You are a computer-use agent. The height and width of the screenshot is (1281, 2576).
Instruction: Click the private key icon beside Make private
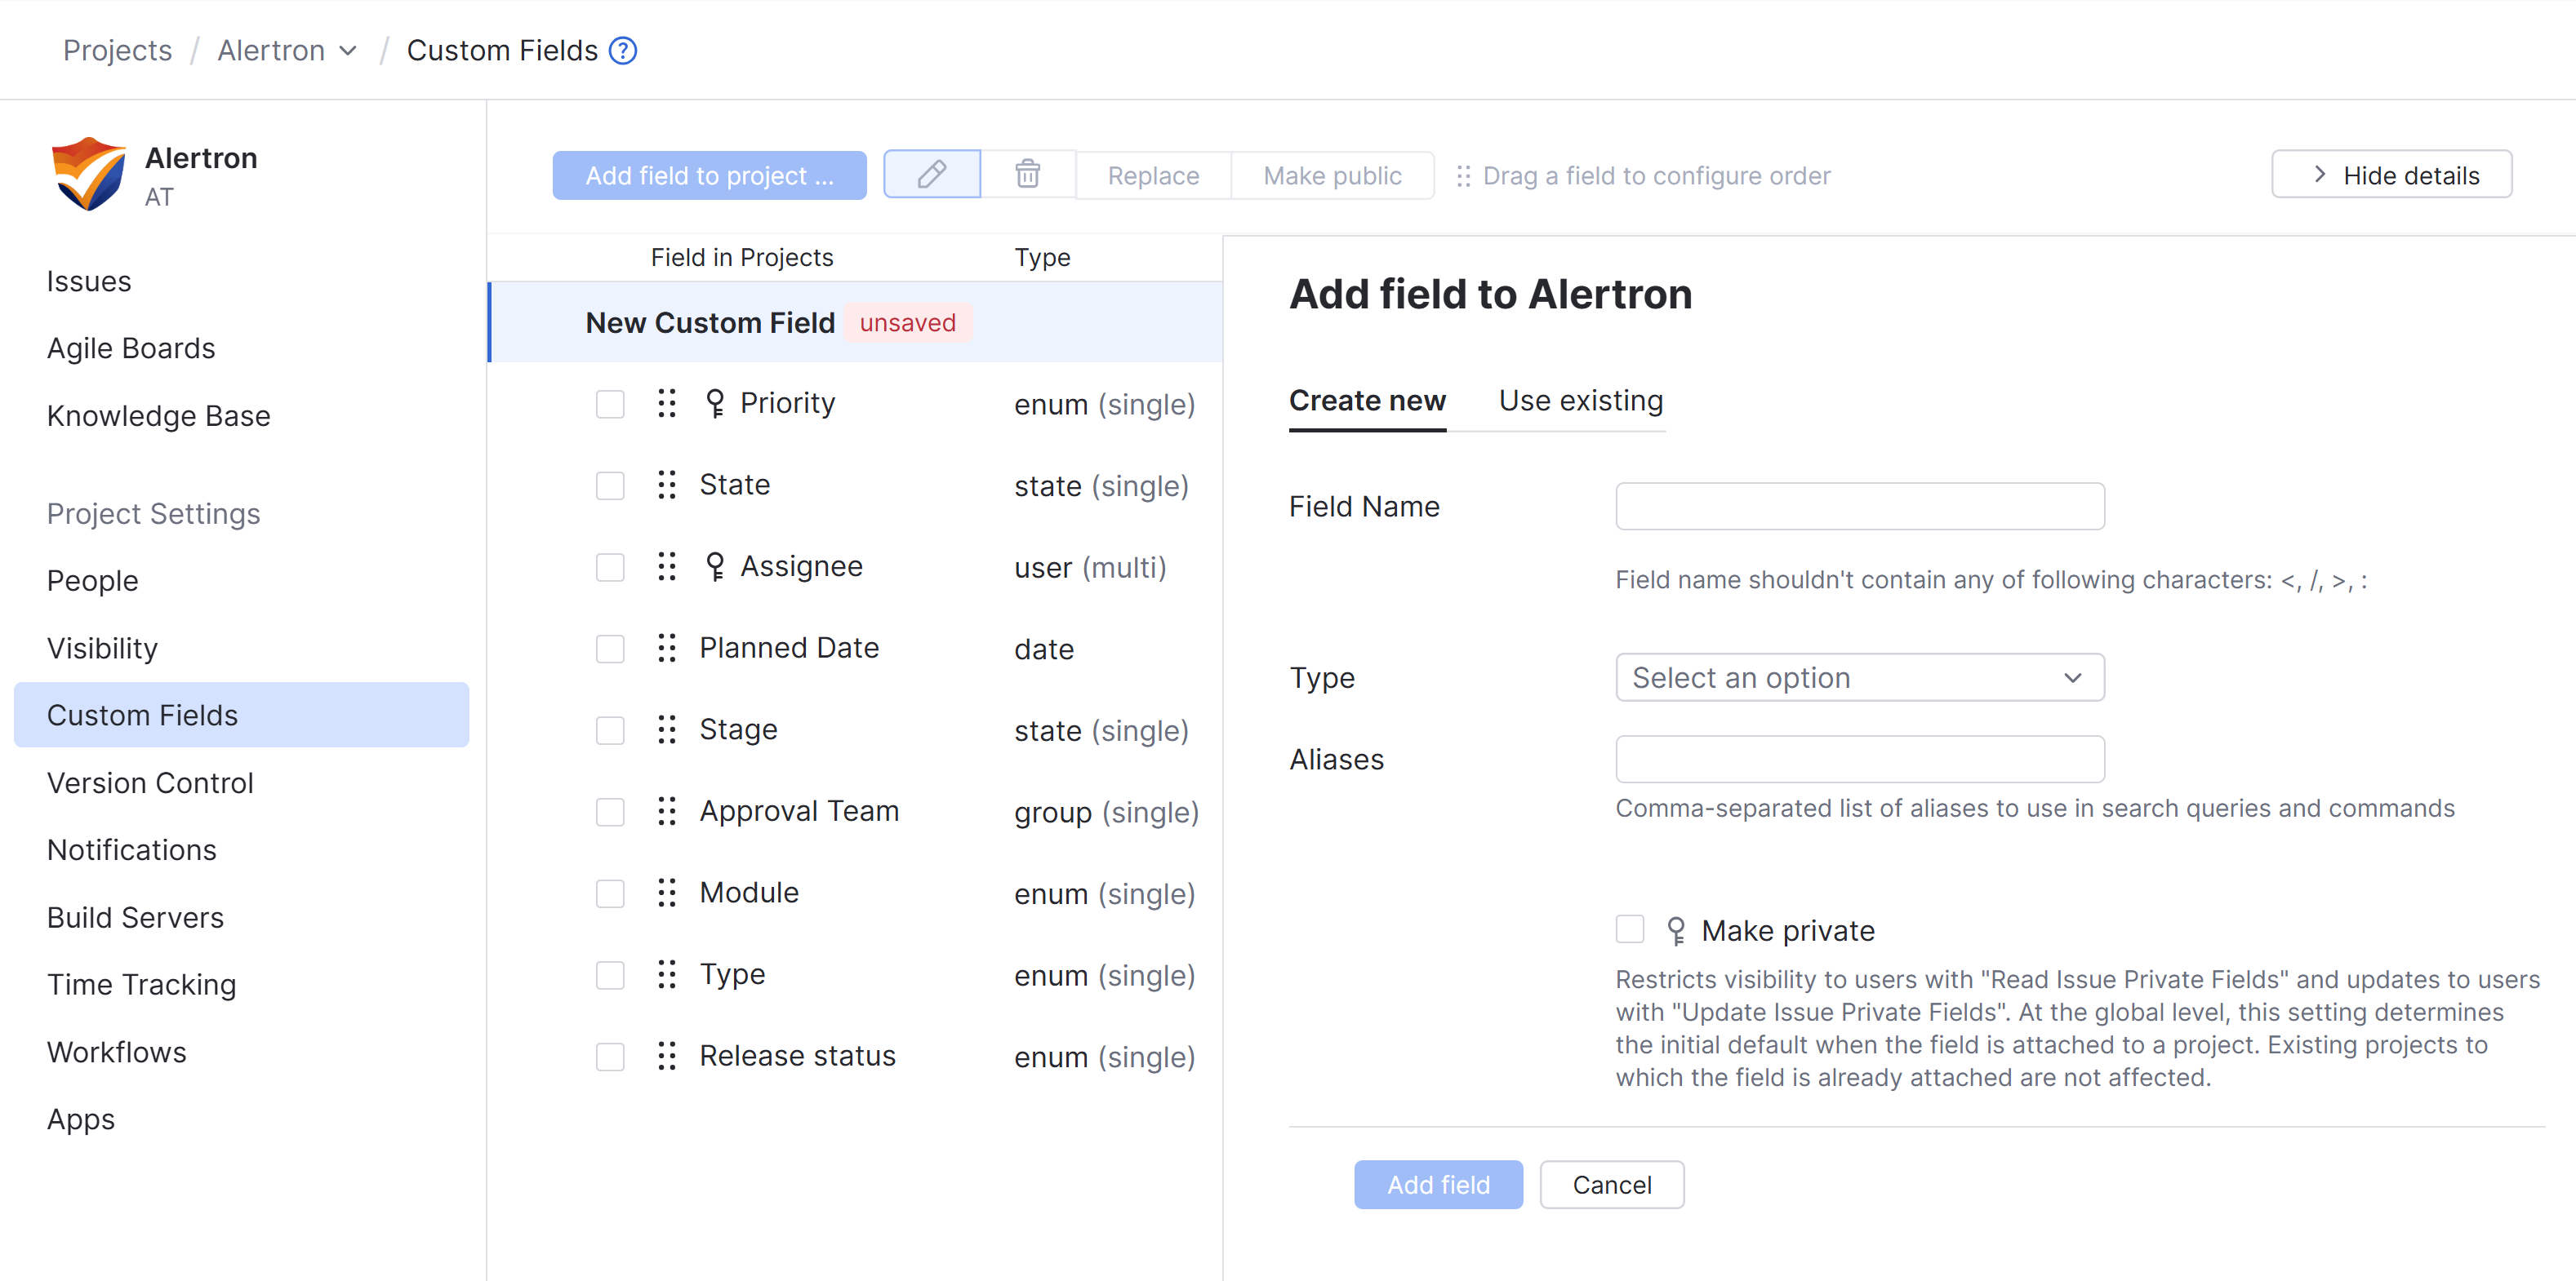pyautogui.click(x=1677, y=929)
